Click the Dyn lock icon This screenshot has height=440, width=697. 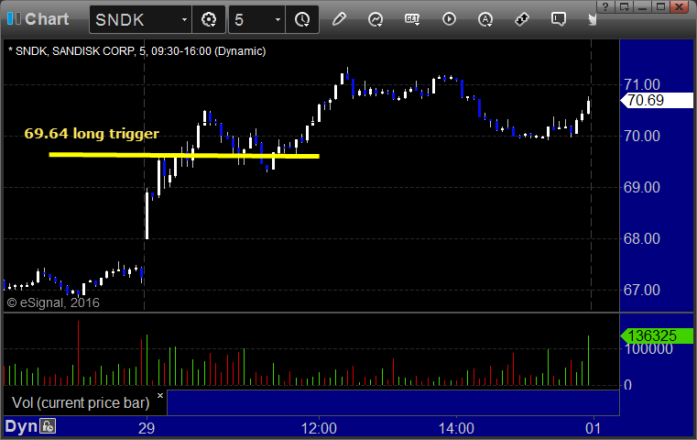(x=48, y=426)
